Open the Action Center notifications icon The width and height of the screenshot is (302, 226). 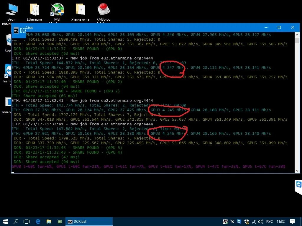click(x=292, y=222)
